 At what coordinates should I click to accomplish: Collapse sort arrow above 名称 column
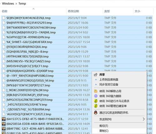(x=33, y=9)
